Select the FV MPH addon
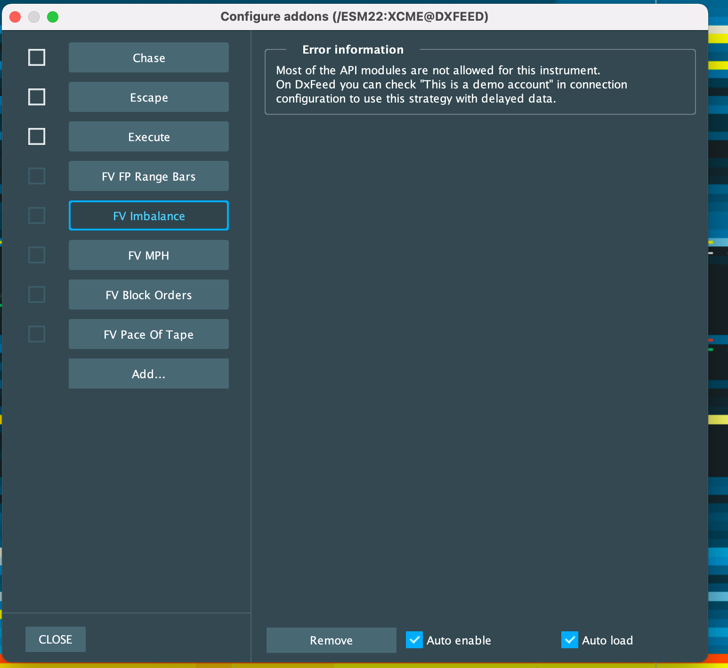The width and height of the screenshot is (728, 668). pyautogui.click(x=149, y=255)
